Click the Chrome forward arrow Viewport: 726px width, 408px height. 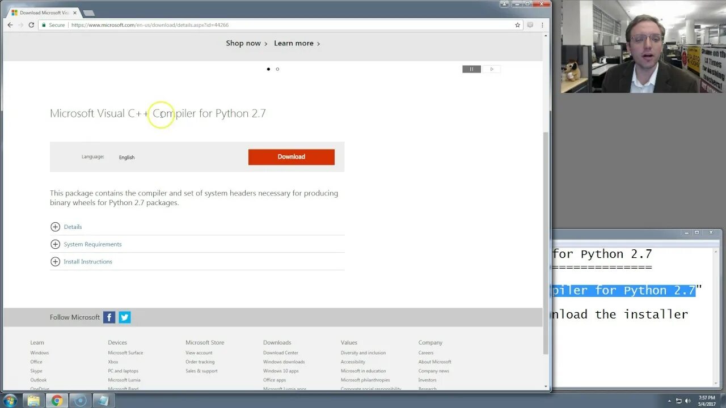[x=20, y=25]
